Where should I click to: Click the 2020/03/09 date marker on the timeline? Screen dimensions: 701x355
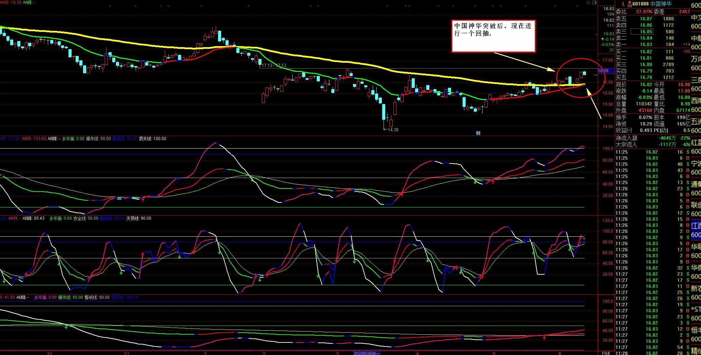click(367, 353)
